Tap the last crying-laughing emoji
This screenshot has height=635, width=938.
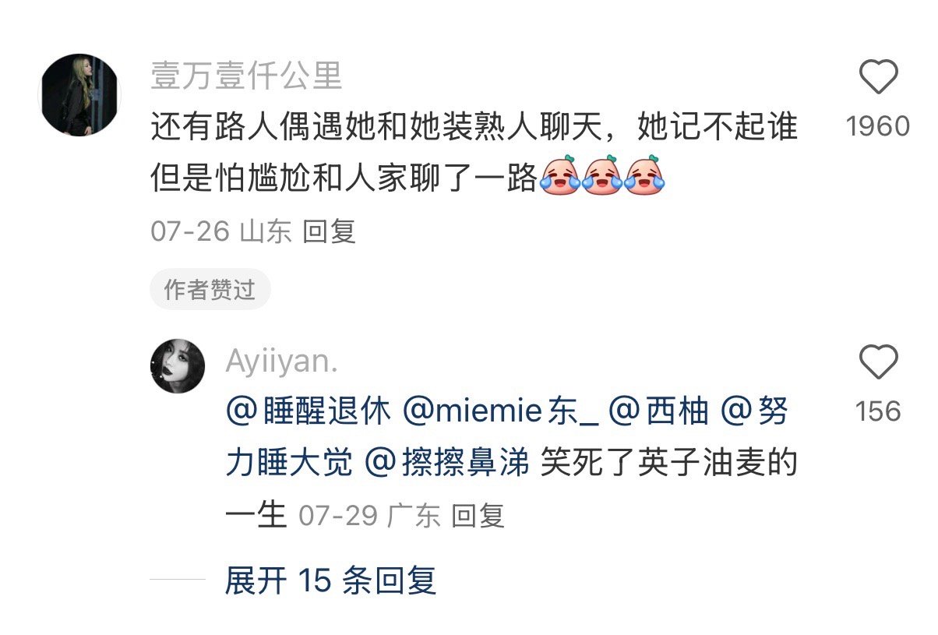pyautogui.click(x=644, y=175)
